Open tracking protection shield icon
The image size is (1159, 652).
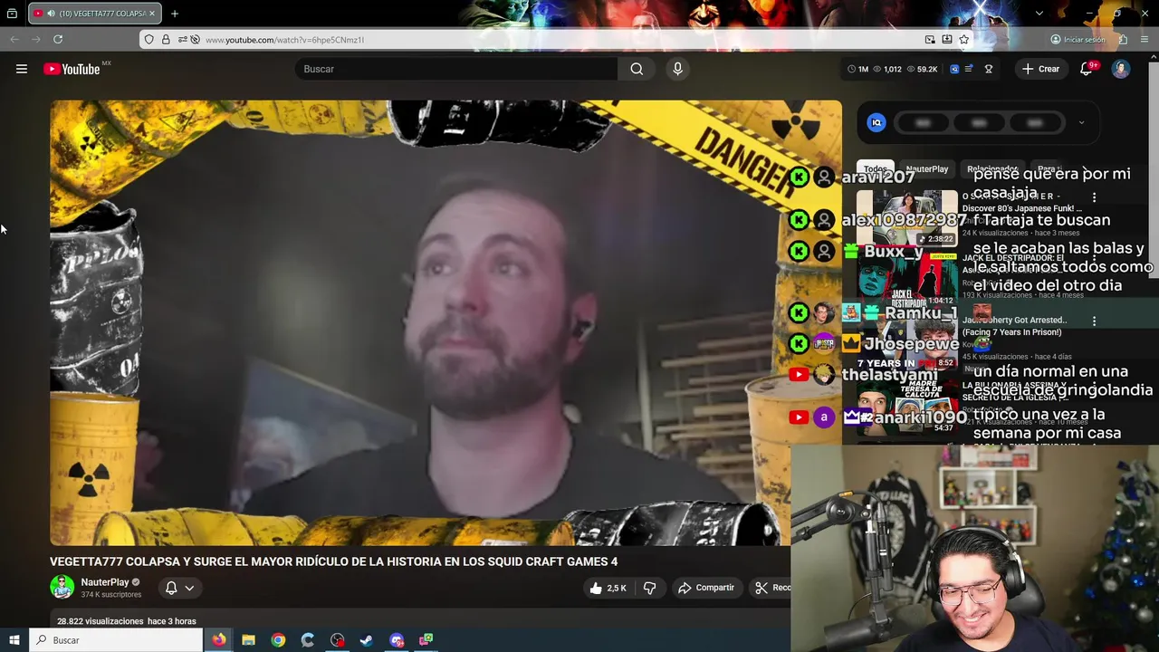[x=149, y=40]
